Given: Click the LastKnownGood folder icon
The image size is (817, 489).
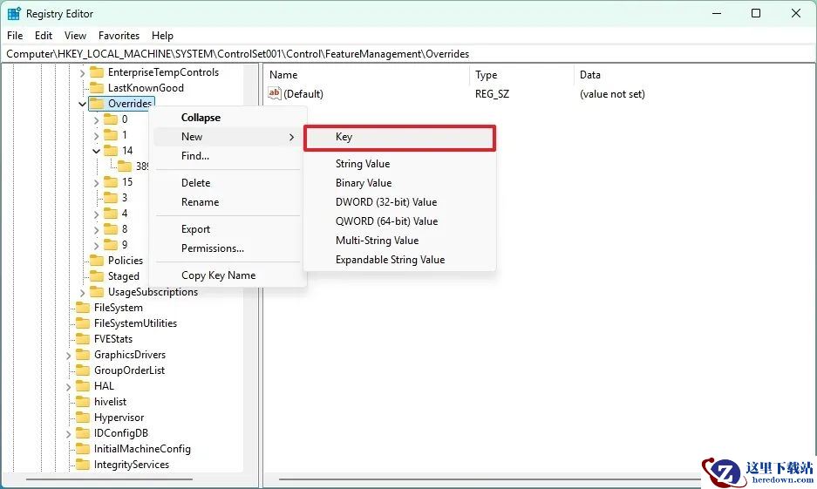Looking at the screenshot, I should pos(97,87).
